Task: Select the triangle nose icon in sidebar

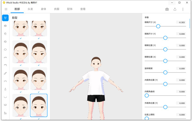Action: tap(5, 89)
